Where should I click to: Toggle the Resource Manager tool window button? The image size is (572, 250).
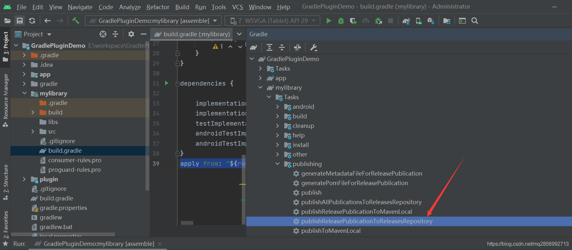[5, 100]
